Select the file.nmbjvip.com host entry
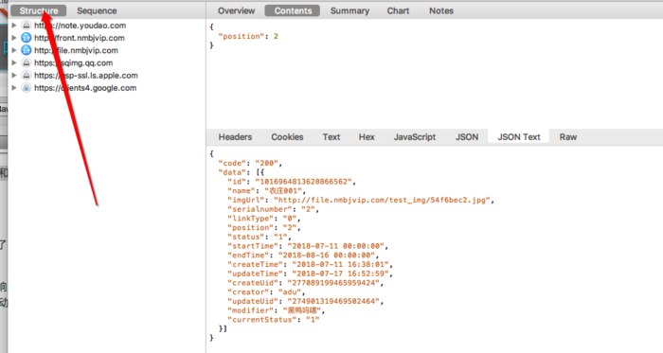663x353 pixels. [76, 50]
